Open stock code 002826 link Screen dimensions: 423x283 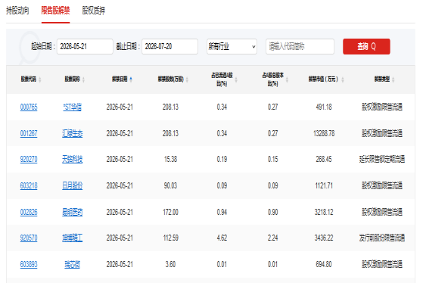(29, 212)
